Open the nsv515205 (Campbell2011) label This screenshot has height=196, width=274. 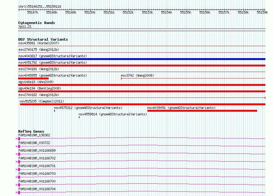42,101
